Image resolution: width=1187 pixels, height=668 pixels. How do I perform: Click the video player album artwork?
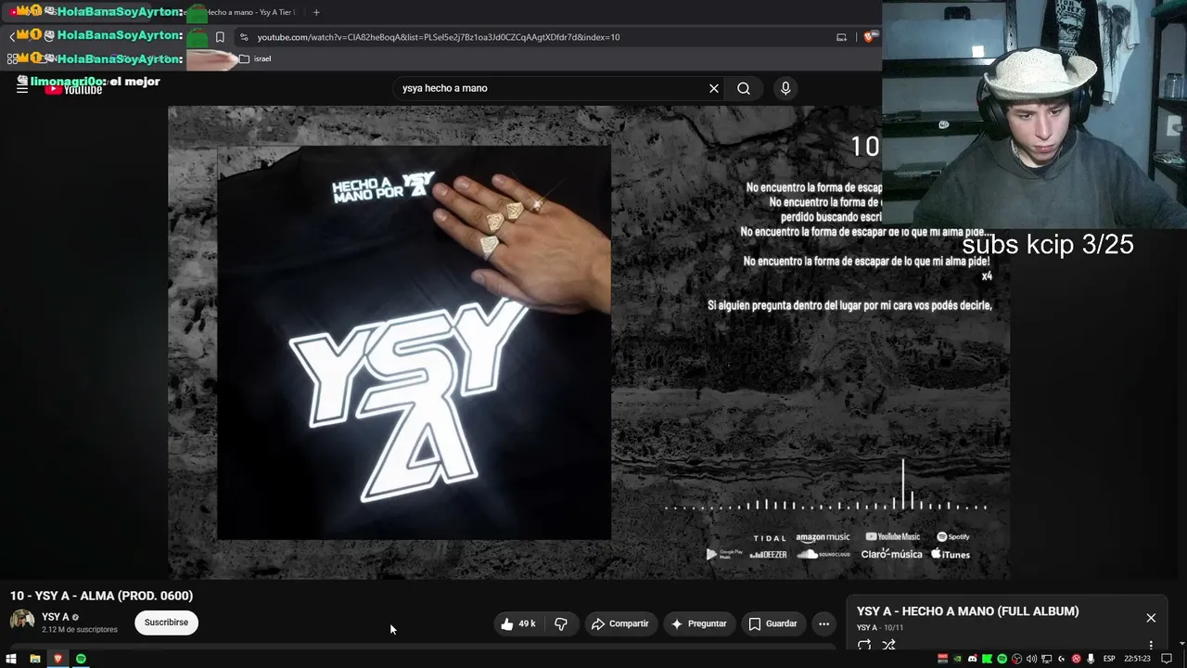tap(414, 342)
